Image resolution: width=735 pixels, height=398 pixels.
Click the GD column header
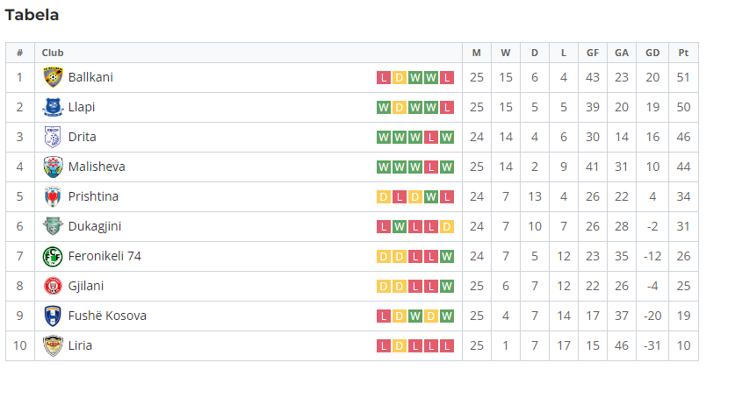[652, 53]
